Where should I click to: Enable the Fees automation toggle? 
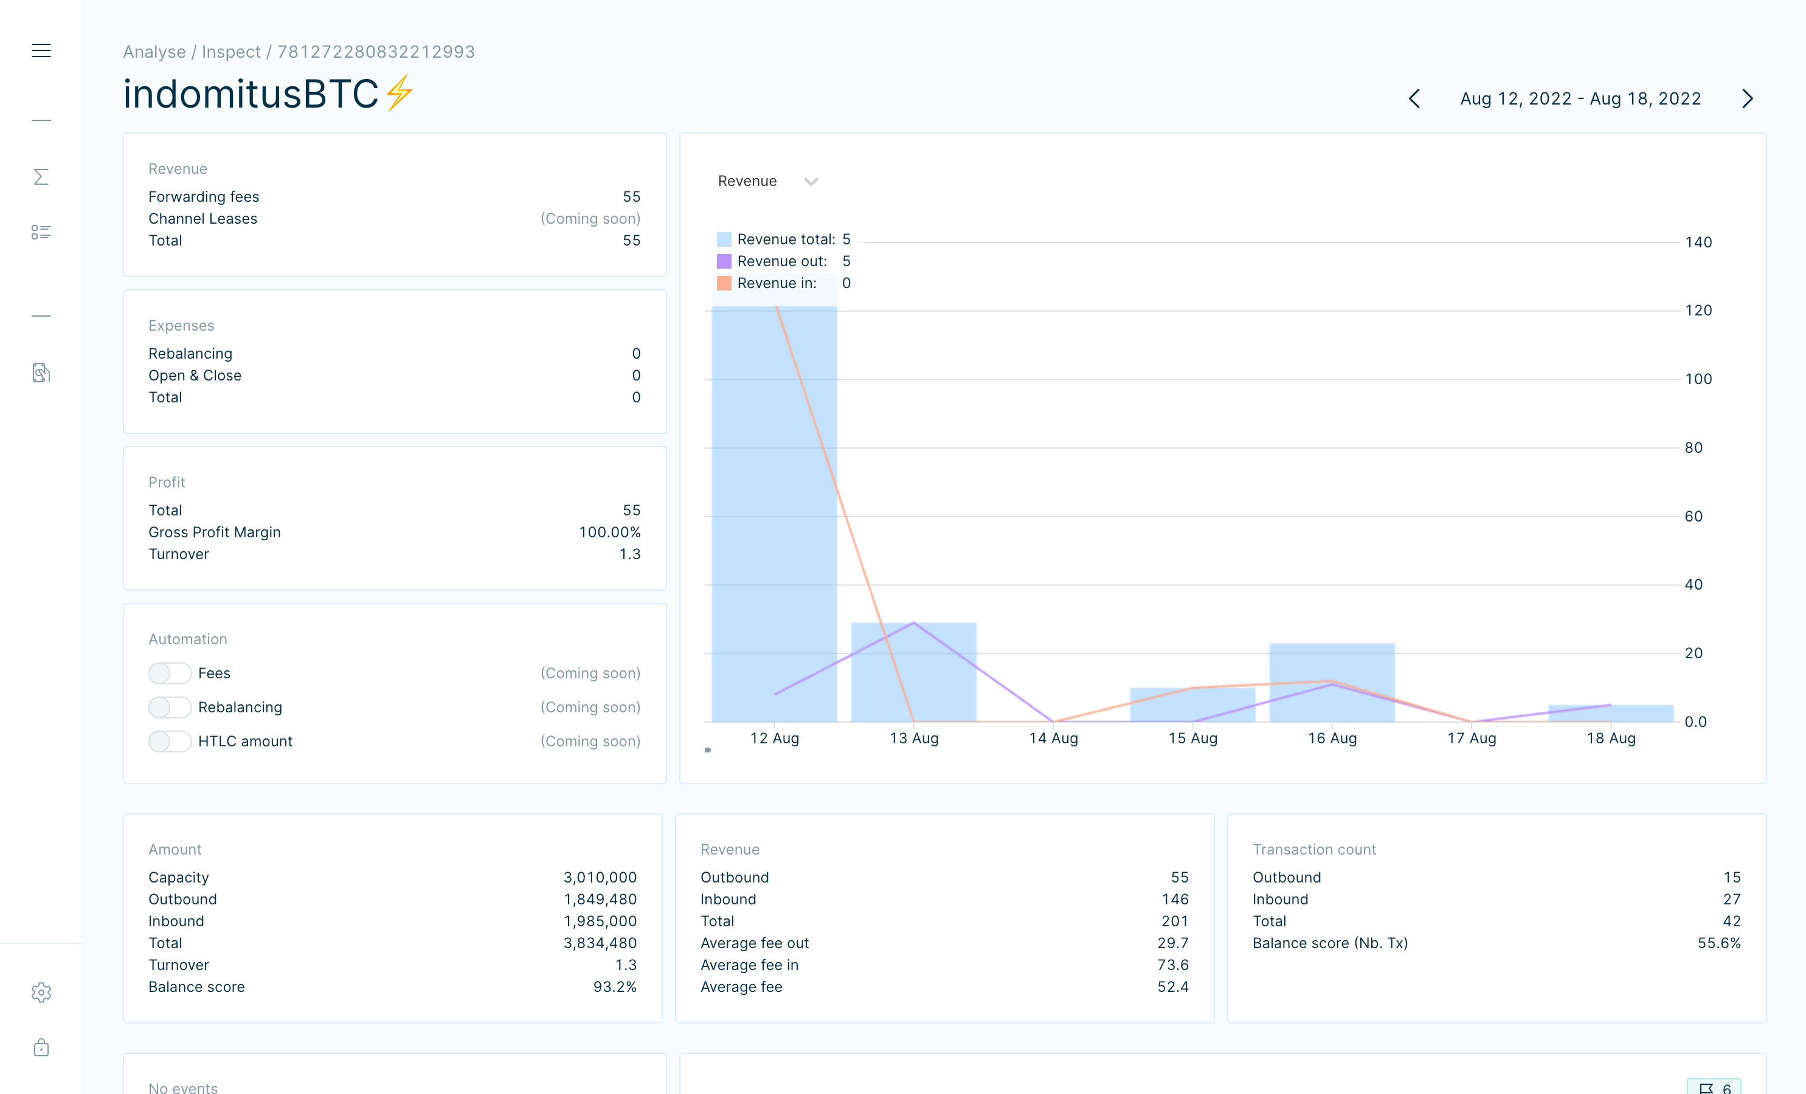tap(169, 673)
